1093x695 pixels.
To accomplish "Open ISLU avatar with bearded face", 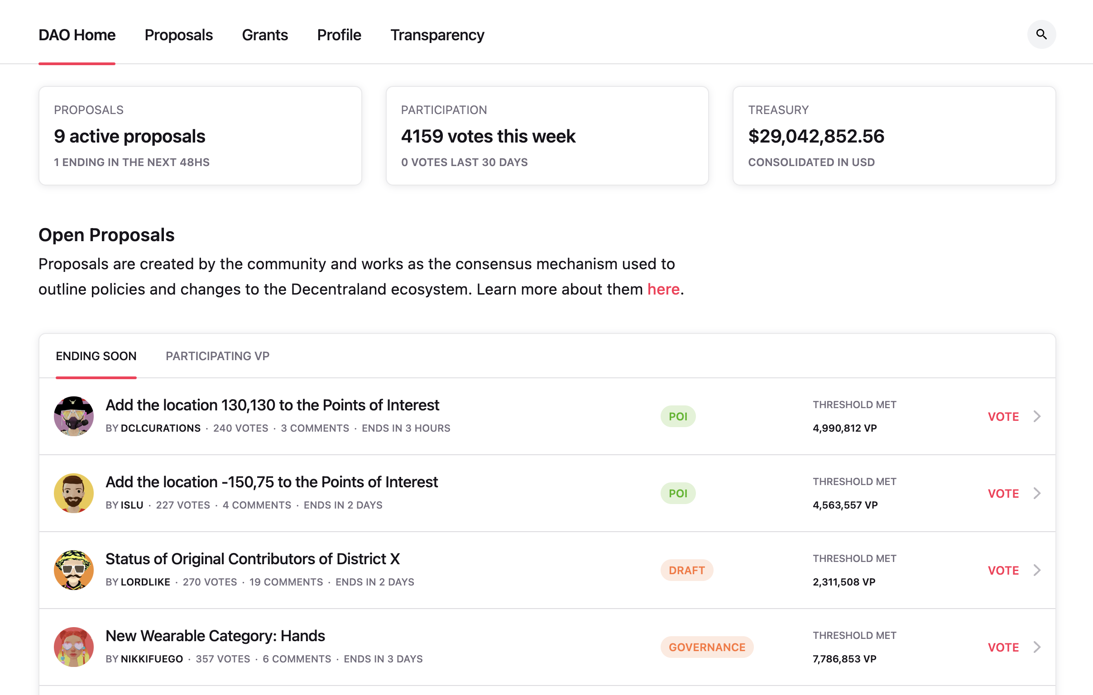I will pyautogui.click(x=73, y=493).
